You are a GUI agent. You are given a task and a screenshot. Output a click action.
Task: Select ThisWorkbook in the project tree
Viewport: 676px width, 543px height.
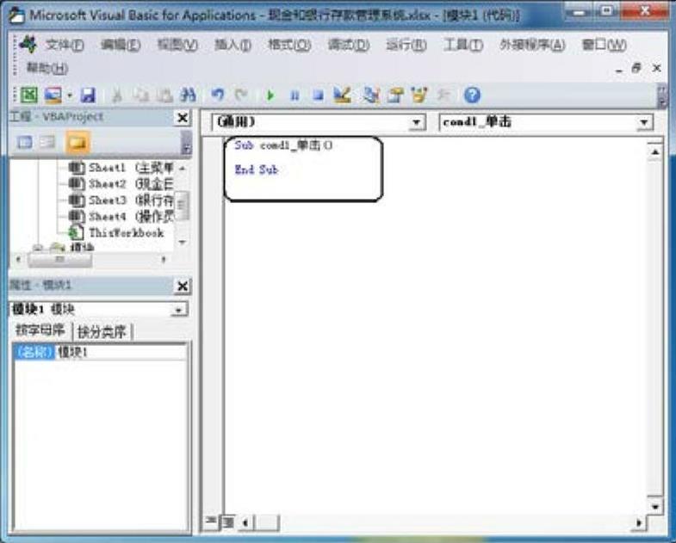[x=116, y=232]
